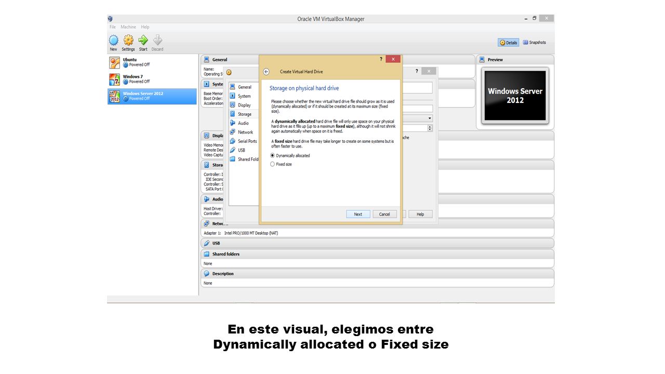This screenshot has height=374, width=665.
Task: Select the Windows Server 2012 machine name
Action: coord(143,94)
